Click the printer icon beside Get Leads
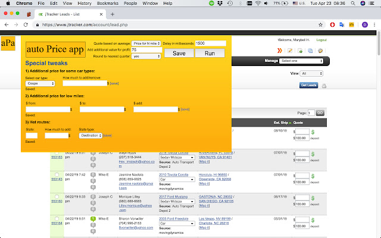The height and width of the screenshot is (238, 381). 324,86
